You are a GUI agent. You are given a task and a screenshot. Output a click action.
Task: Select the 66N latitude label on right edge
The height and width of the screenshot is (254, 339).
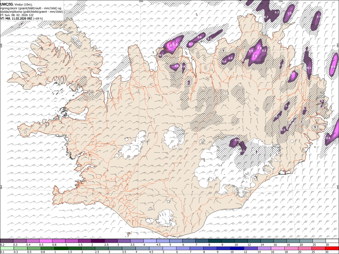(x=338, y=46)
